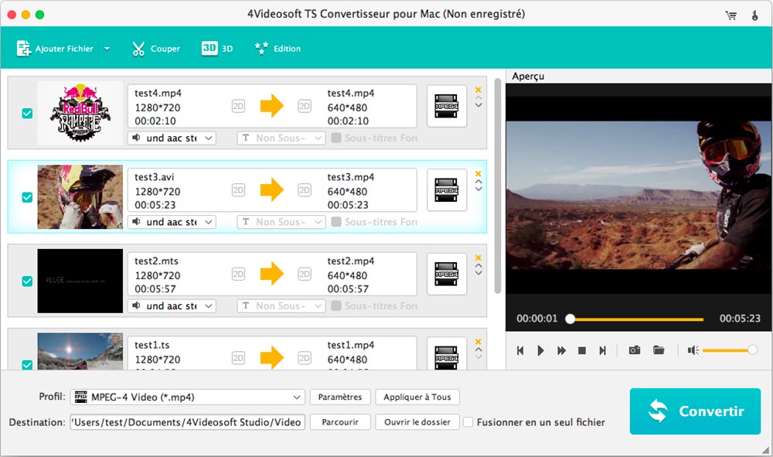Open the shopping cart purchase icon
The height and width of the screenshot is (457, 773).
point(731,15)
